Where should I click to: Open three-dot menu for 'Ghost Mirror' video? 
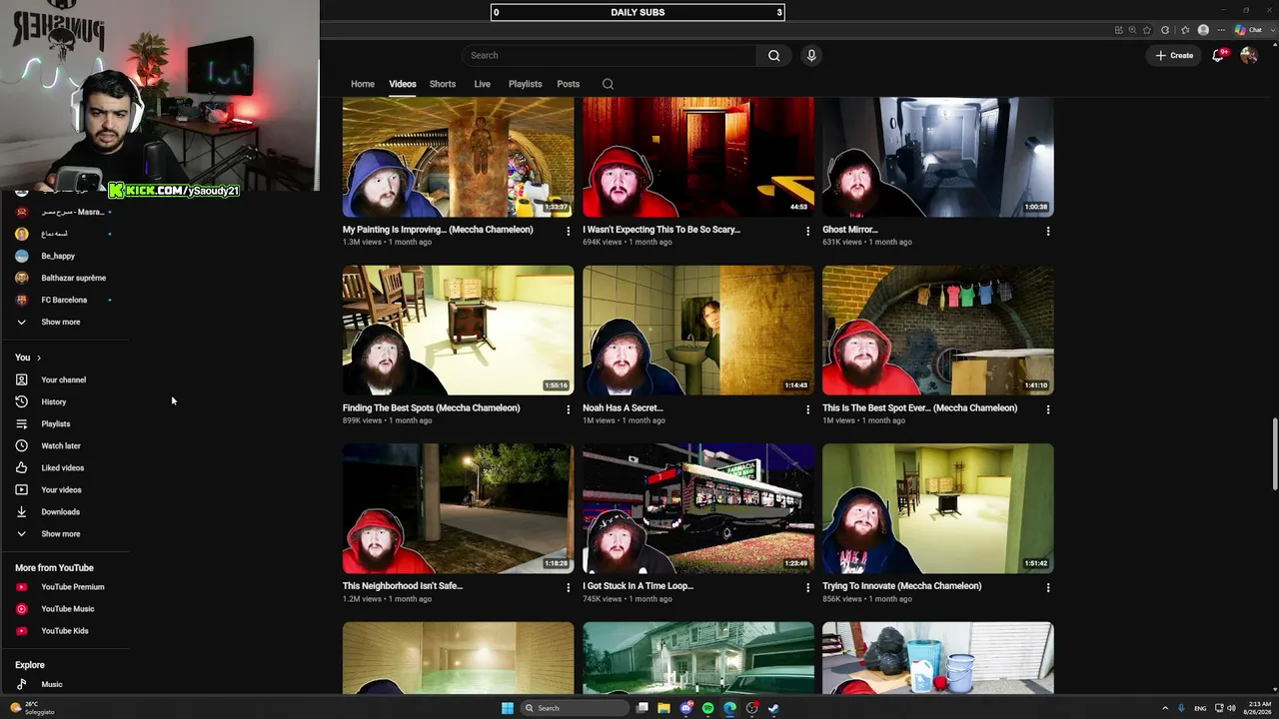(x=1048, y=231)
